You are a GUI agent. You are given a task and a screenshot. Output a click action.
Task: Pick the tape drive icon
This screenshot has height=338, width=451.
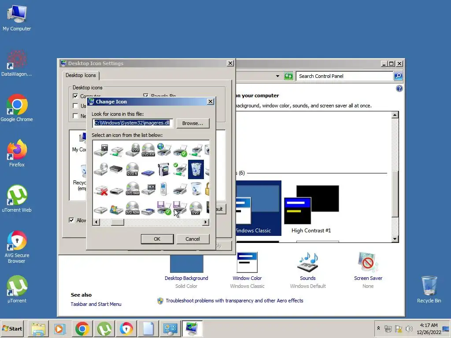tap(148, 189)
